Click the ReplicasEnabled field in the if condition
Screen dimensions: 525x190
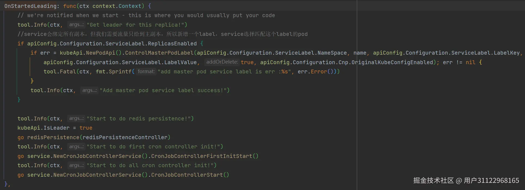tap(172, 43)
